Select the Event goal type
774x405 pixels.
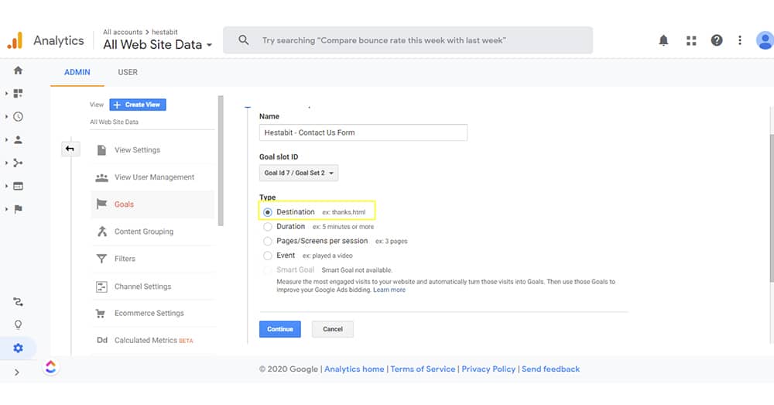click(x=268, y=256)
